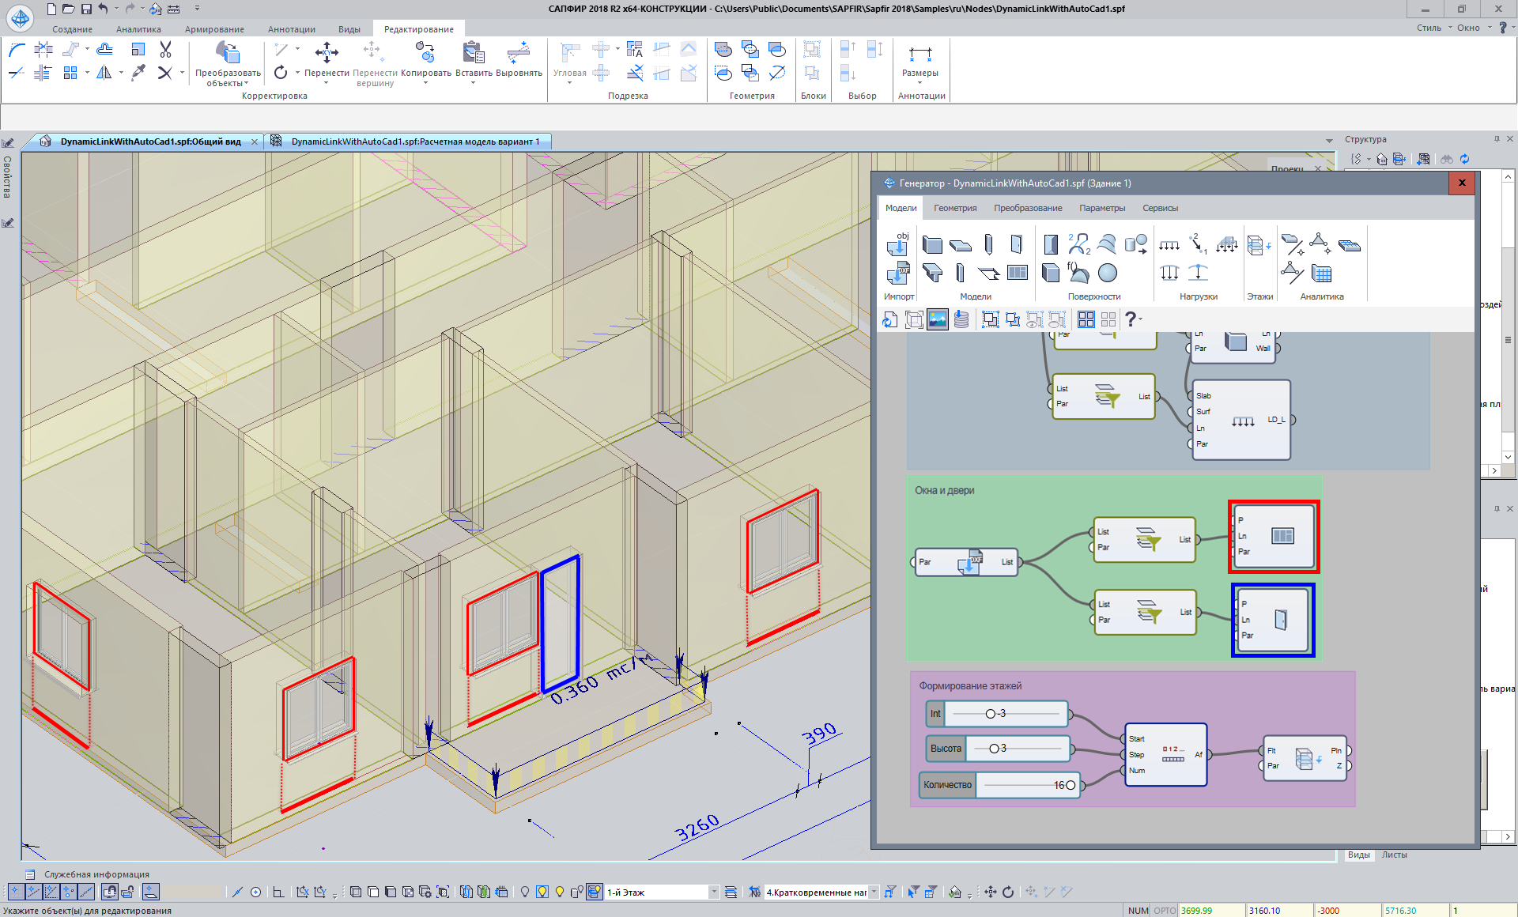Click the OBJ import icon in Generator

click(x=898, y=244)
